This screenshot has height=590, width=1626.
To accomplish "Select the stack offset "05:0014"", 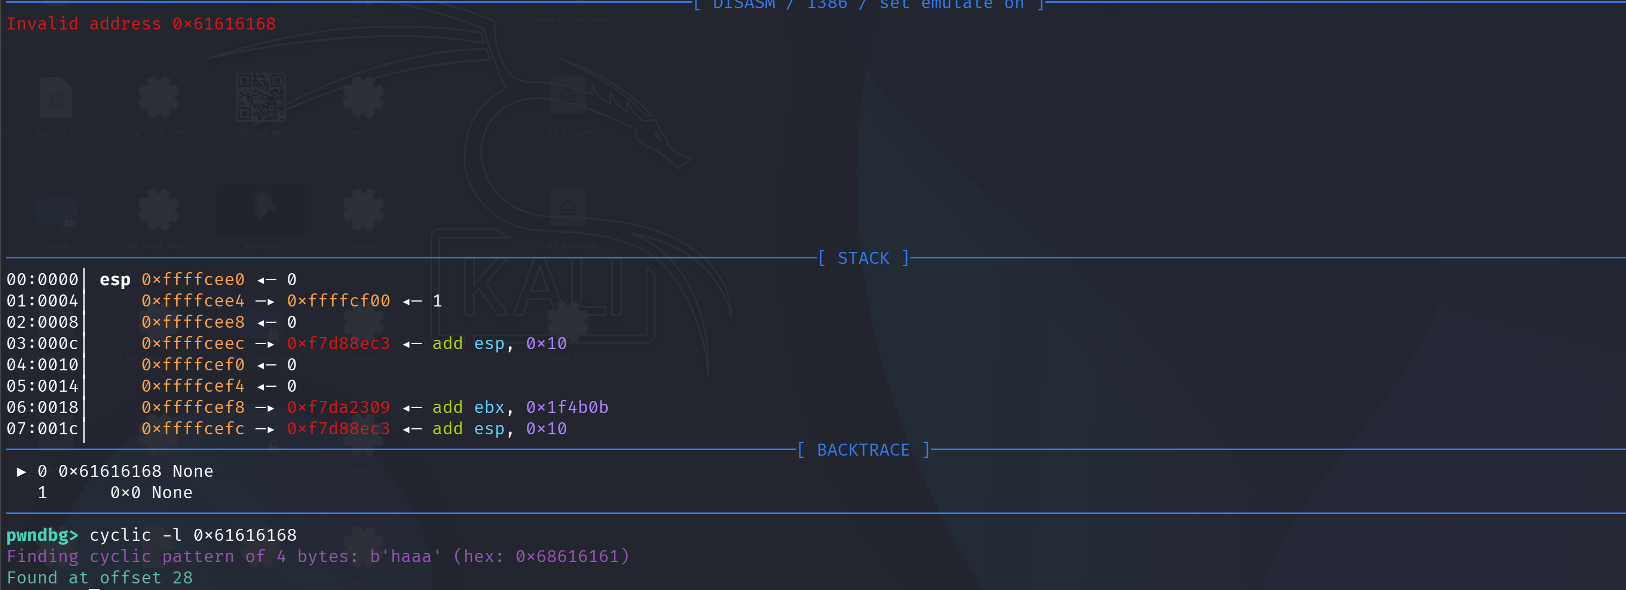I will tap(42, 386).
